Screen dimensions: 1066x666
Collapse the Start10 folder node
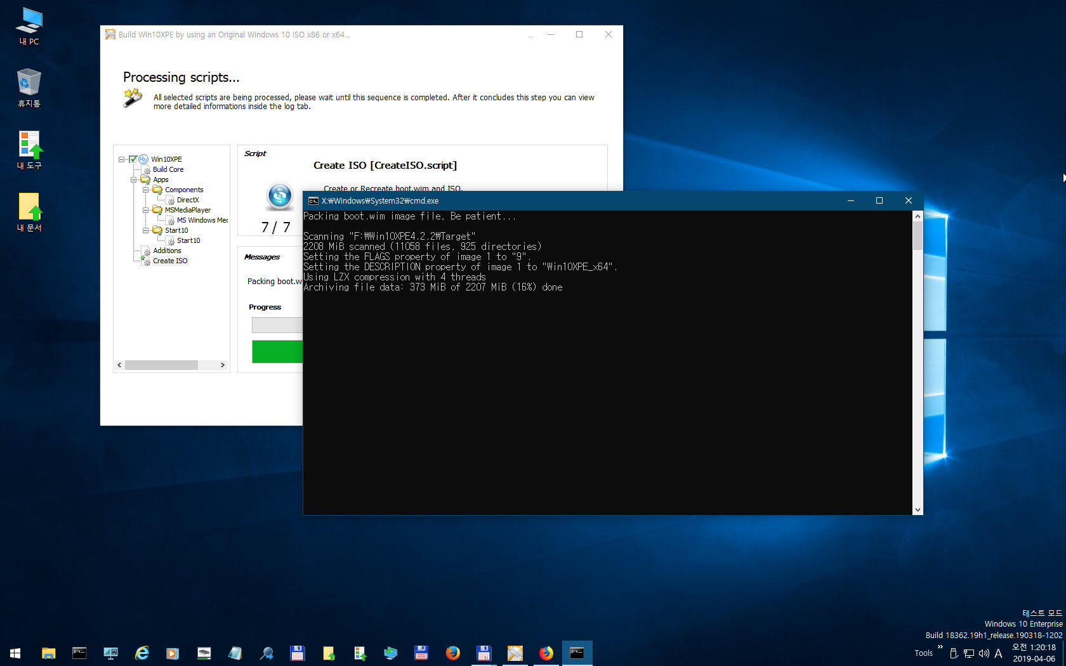(x=145, y=230)
